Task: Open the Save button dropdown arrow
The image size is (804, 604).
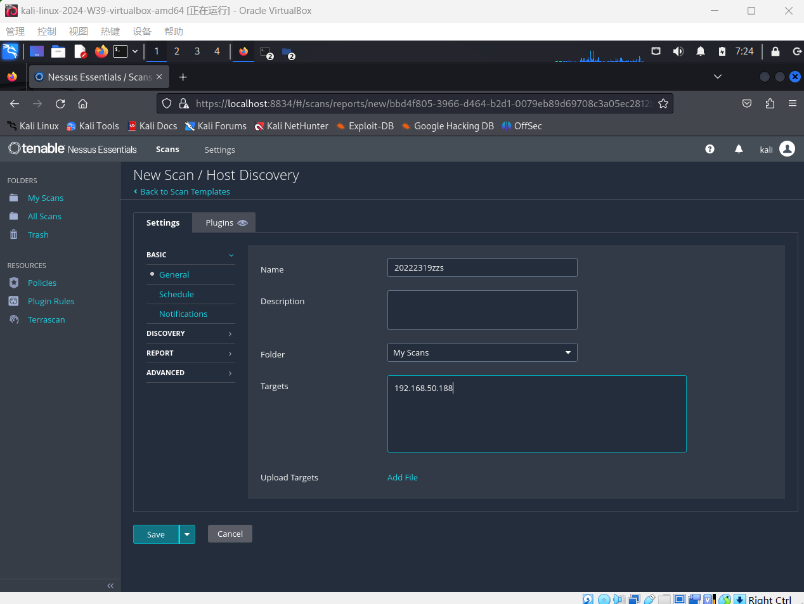Action: coord(187,534)
